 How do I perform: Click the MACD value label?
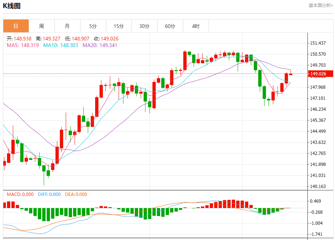pos(20,194)
